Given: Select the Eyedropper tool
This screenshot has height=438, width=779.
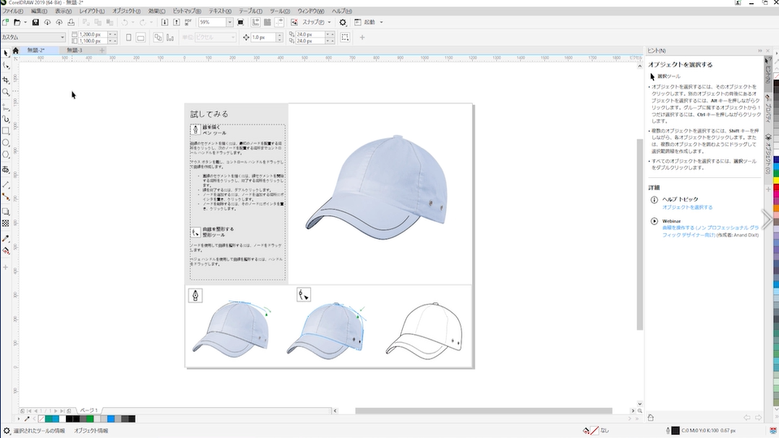Looking at the screenshot, I should click(6, 239).
